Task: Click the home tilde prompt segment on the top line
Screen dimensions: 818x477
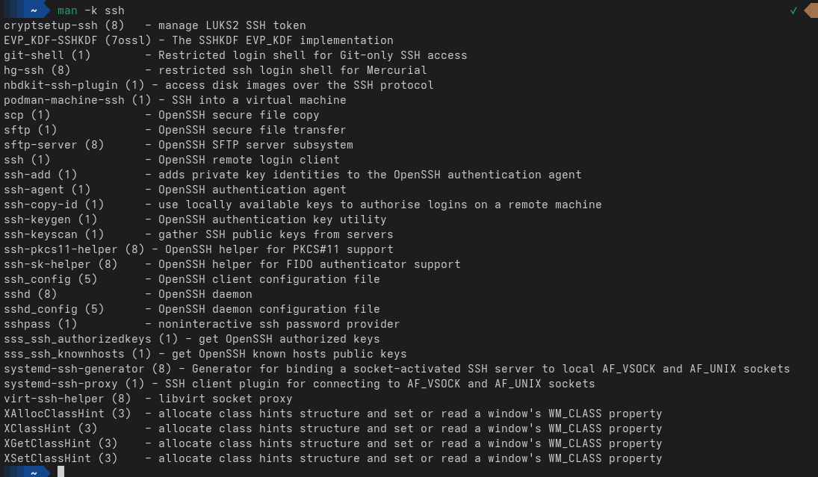Action: (x=34, y=10)
